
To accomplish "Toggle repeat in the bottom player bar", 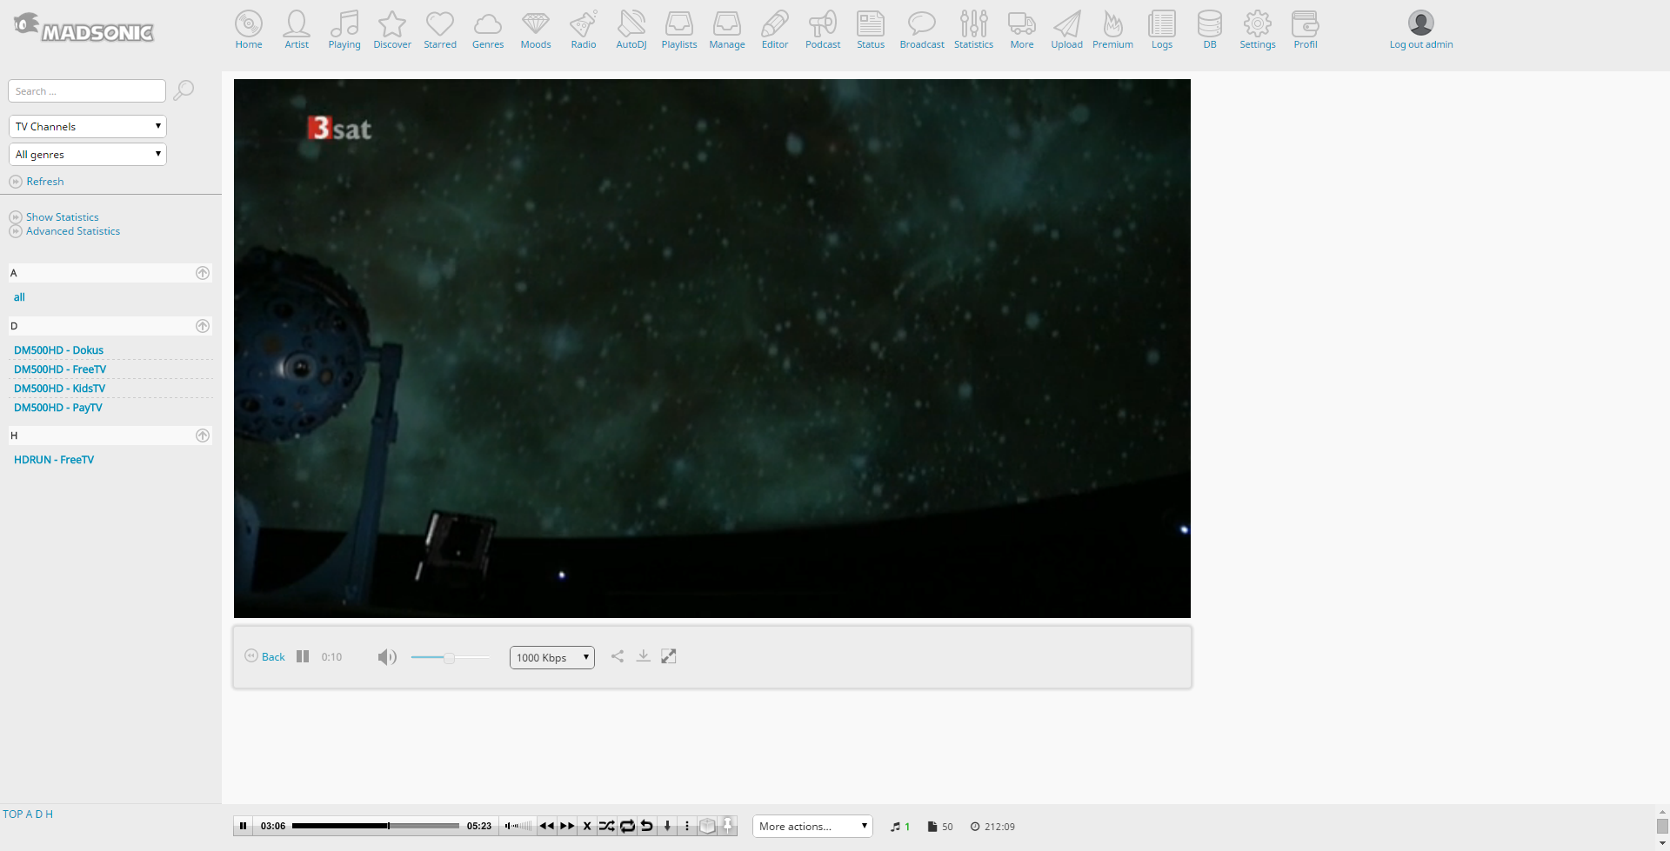I will [x=626, y=826].
